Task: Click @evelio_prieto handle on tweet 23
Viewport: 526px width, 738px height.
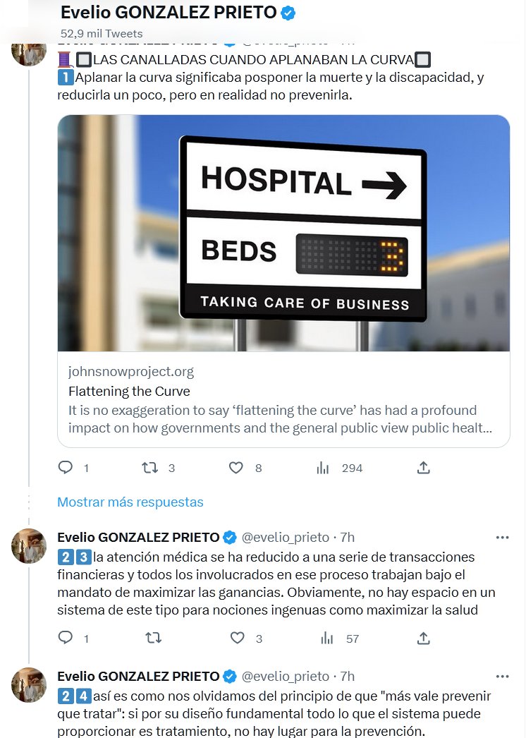Action: [286, 538]
